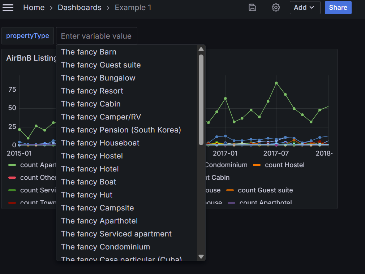Expand the Add dropdown button
The image size is (365, 274).
[x=305, y=8]
